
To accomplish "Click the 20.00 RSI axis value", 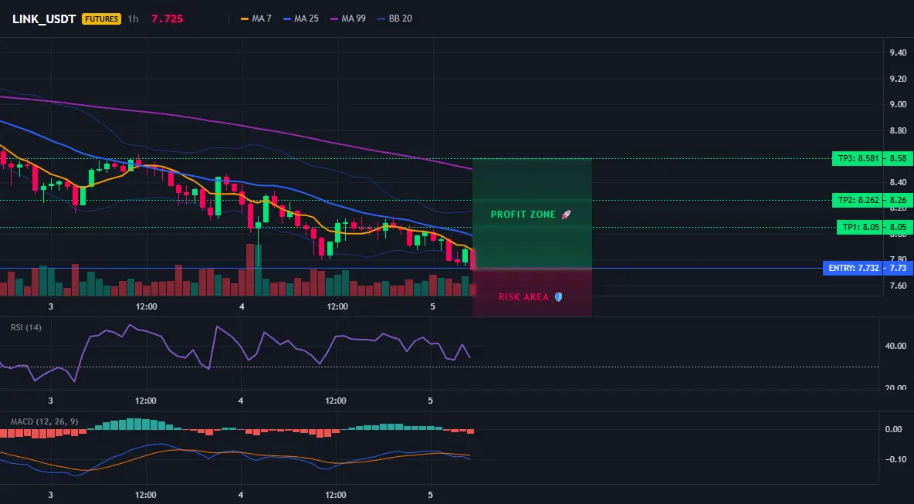I will coord(896,387).
